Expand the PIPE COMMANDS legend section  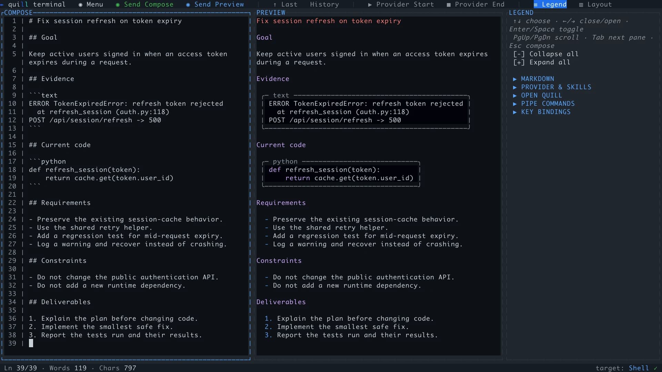[544, 104]
